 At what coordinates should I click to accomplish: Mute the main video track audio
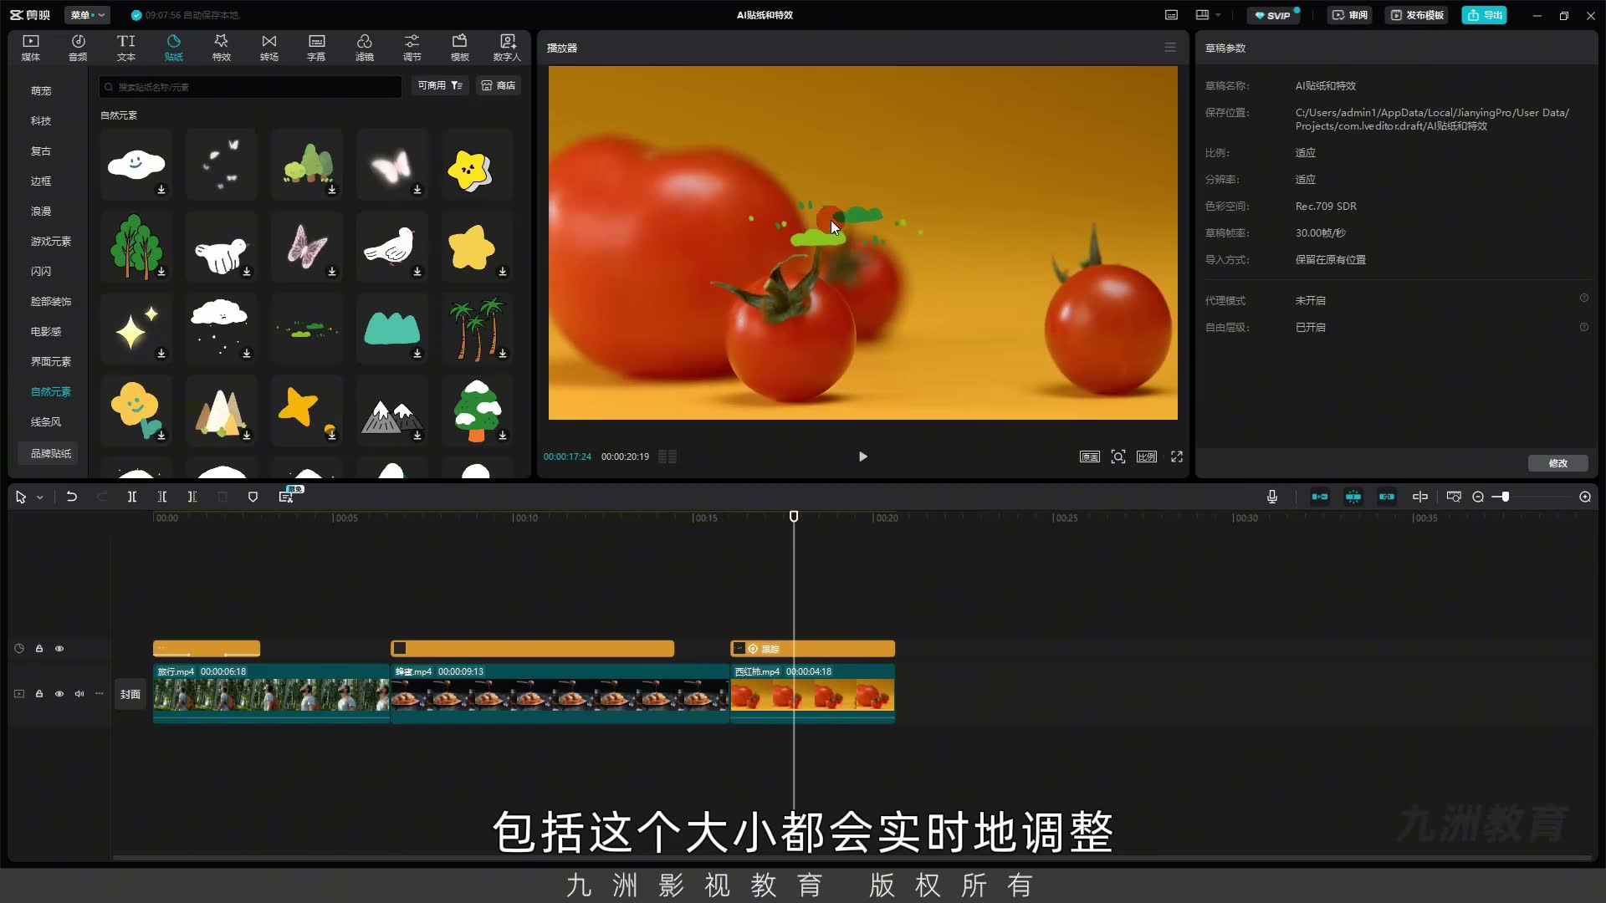click(79, 694)
